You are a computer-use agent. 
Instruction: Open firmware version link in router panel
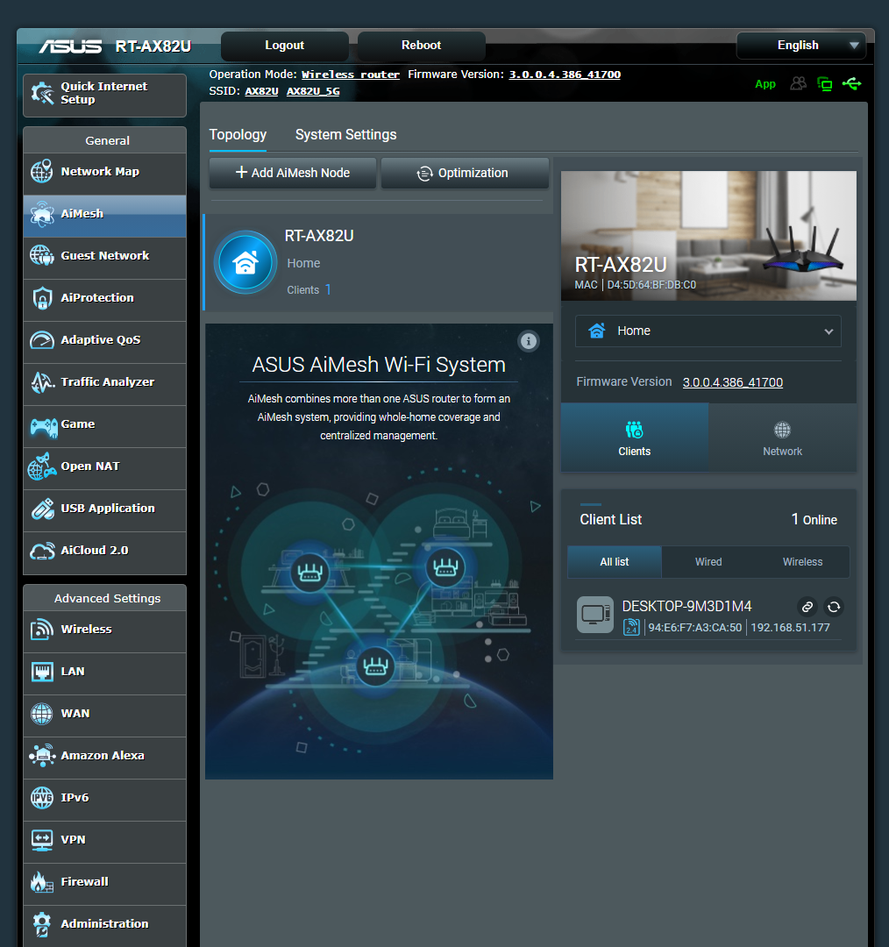(x=733, y=382)
